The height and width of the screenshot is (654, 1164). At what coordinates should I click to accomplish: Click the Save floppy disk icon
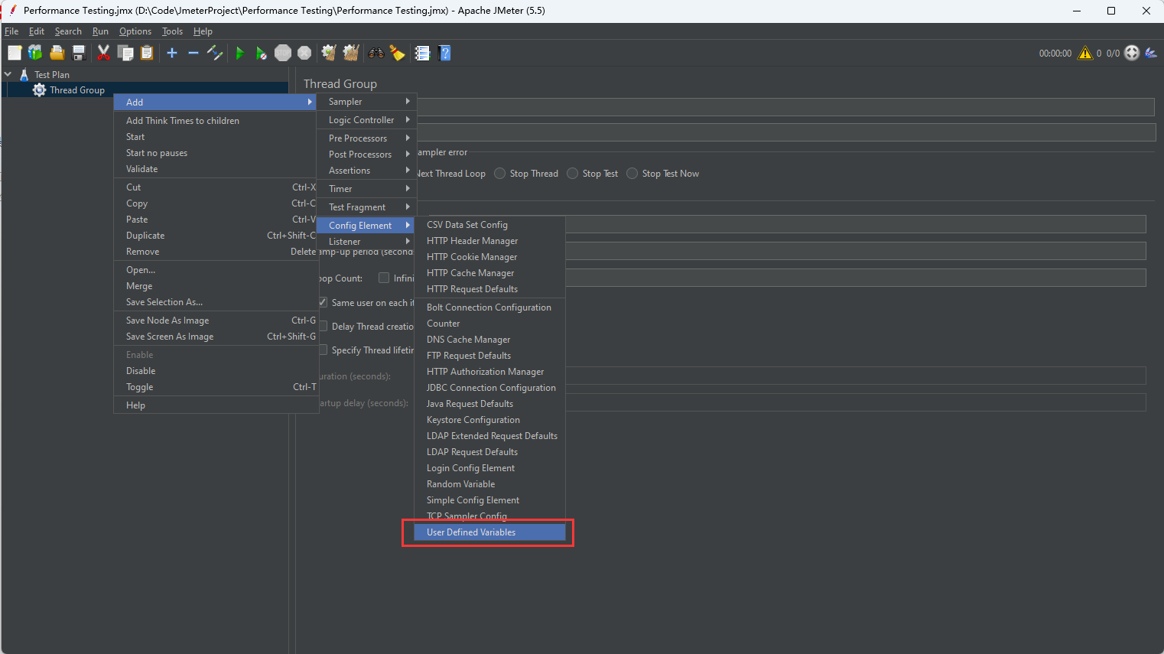[x=78, y=53]
